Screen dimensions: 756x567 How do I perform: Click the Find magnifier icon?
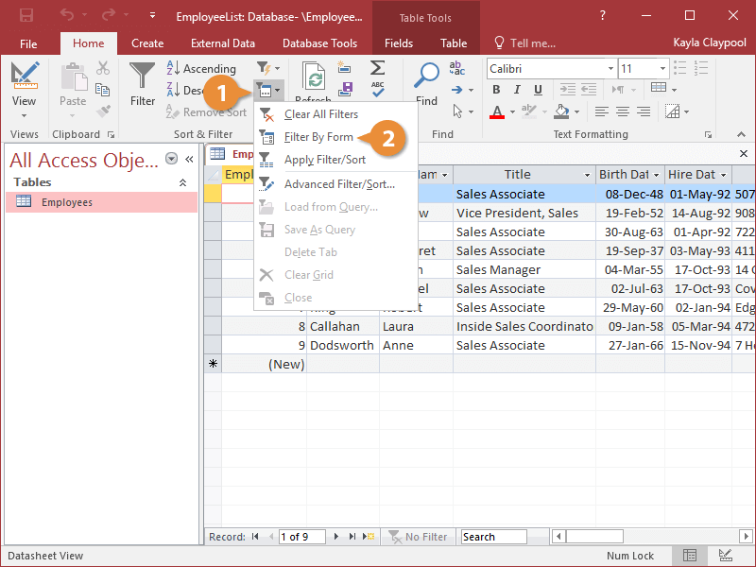coord(427,76)
